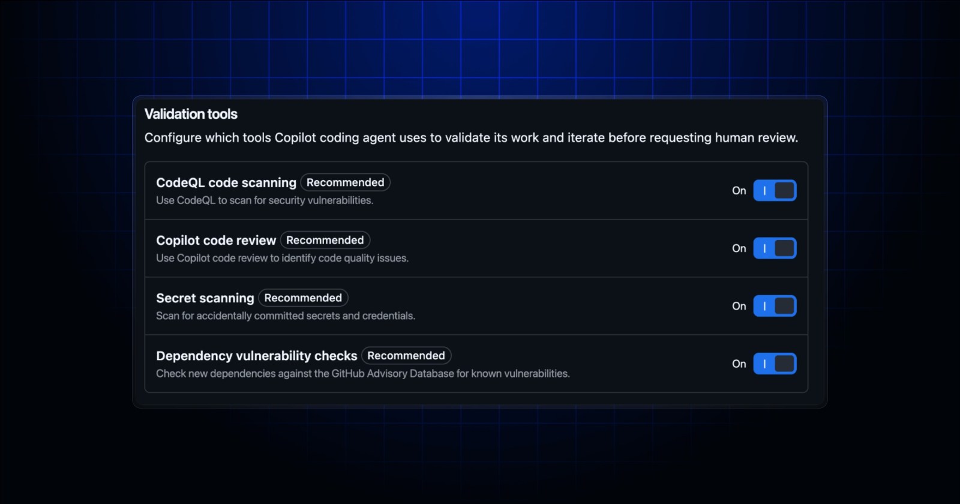Switch off Dependency vulnerability checks toggle

coord(775,364)
